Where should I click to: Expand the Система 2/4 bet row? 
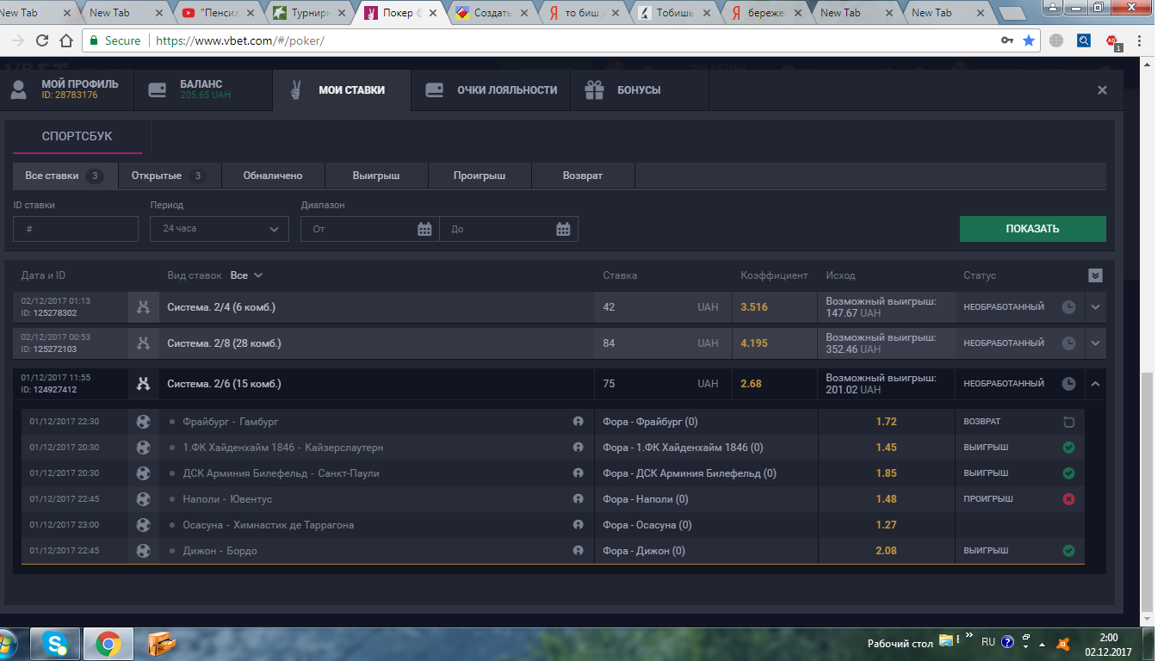pyautogui.click(x=1095, y=307)
